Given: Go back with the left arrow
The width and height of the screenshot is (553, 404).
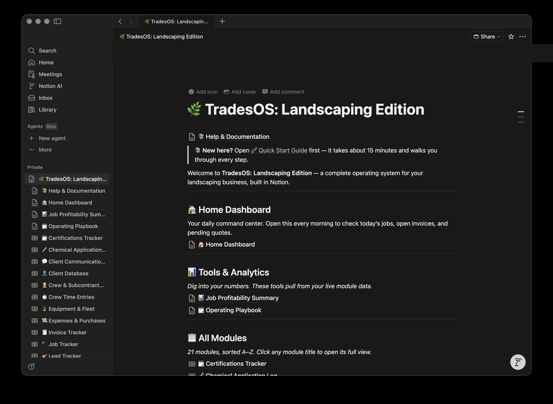Looking at the screenshot, I should click(x=121, y=21).
